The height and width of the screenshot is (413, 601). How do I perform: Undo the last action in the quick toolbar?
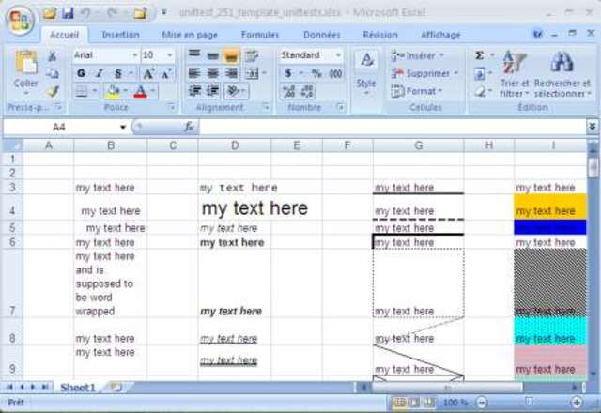point(85,13)
